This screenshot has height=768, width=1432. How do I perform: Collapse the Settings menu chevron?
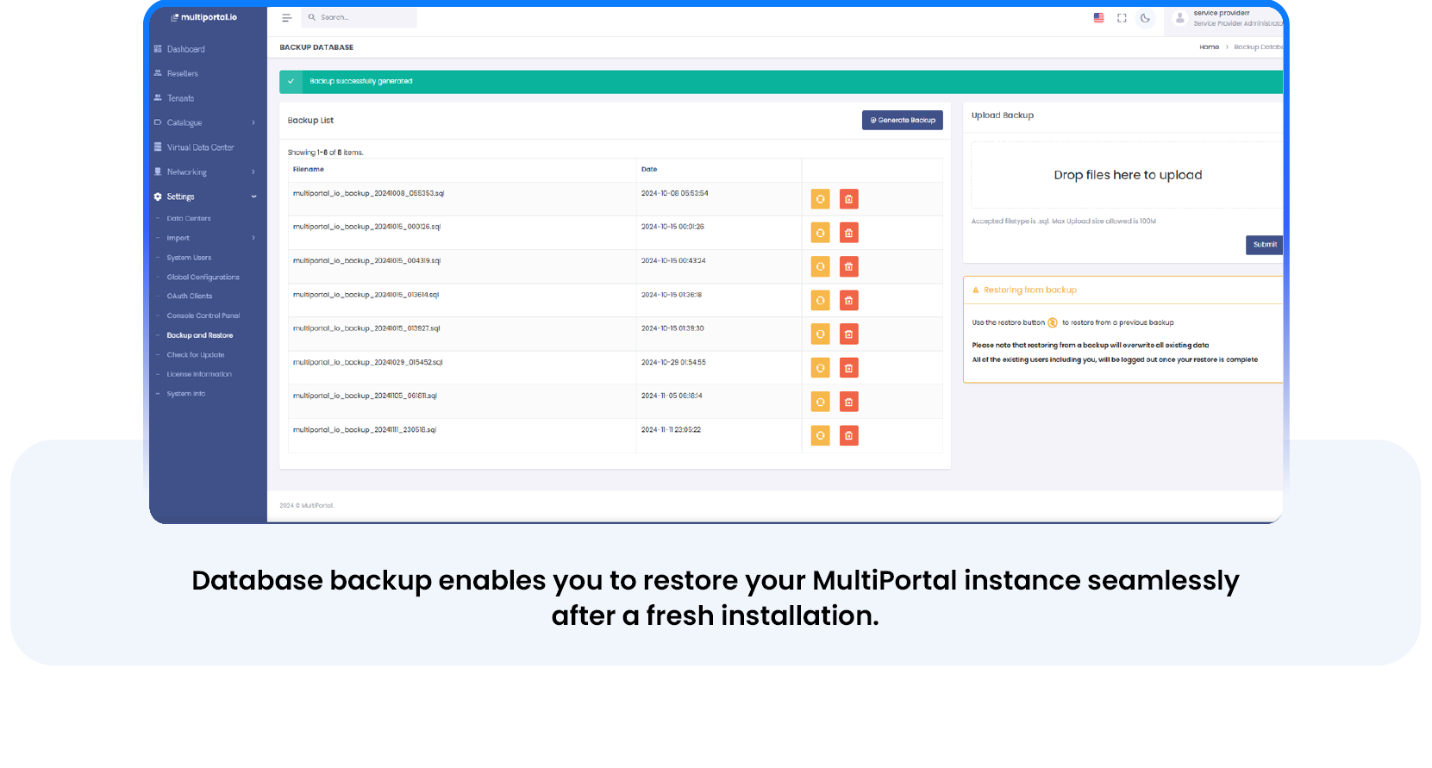coord(253,197)
